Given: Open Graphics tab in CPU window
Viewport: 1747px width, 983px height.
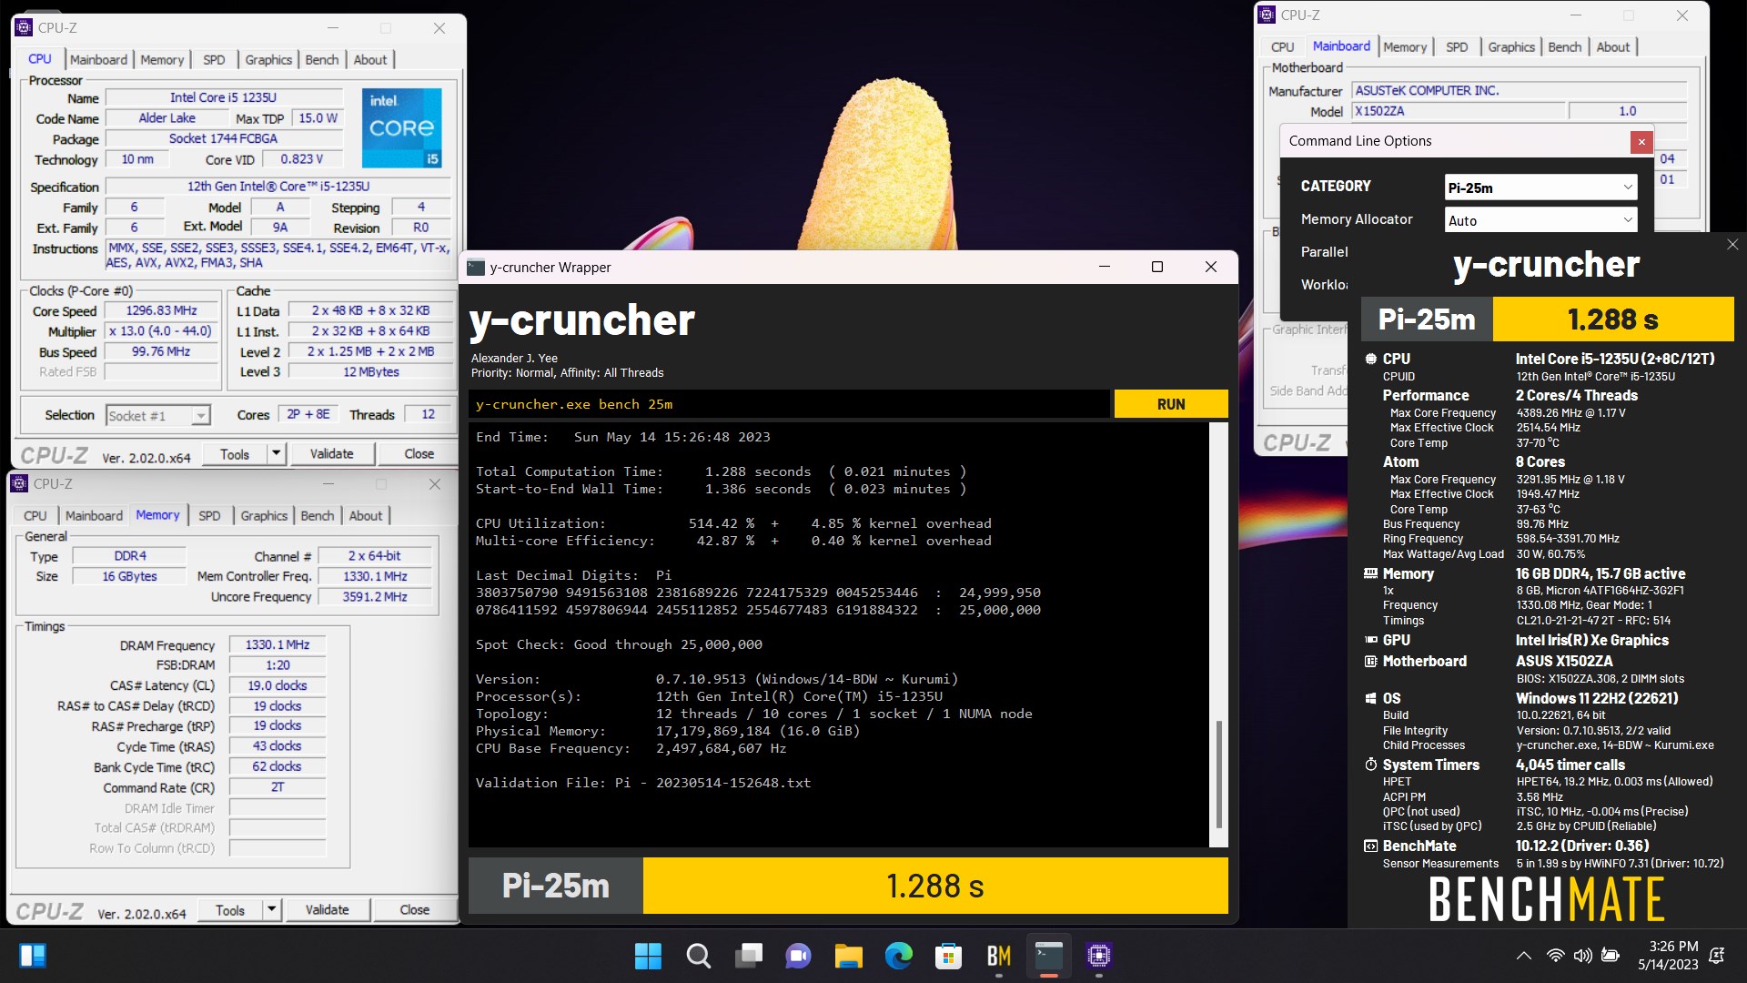Looking at the screenshot, I should pyautogui.click(x=268, y=59).
